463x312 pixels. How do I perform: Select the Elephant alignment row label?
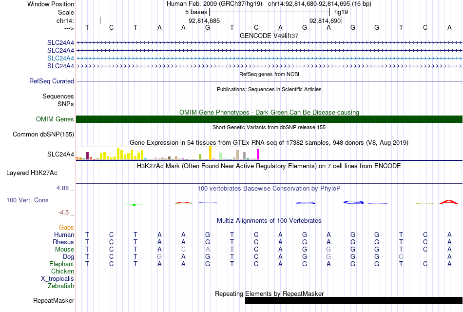(62, 264)
